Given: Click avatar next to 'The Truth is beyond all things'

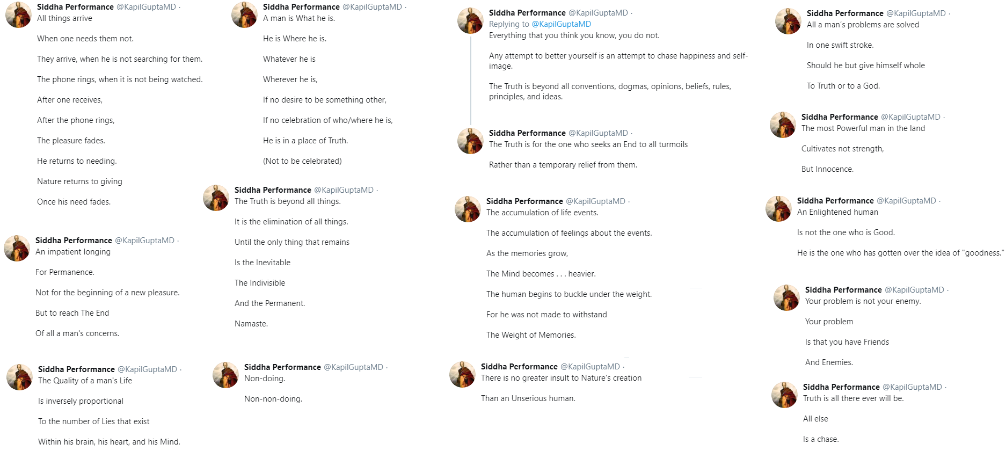Looking at the screenshot, I should pos(216,198).
